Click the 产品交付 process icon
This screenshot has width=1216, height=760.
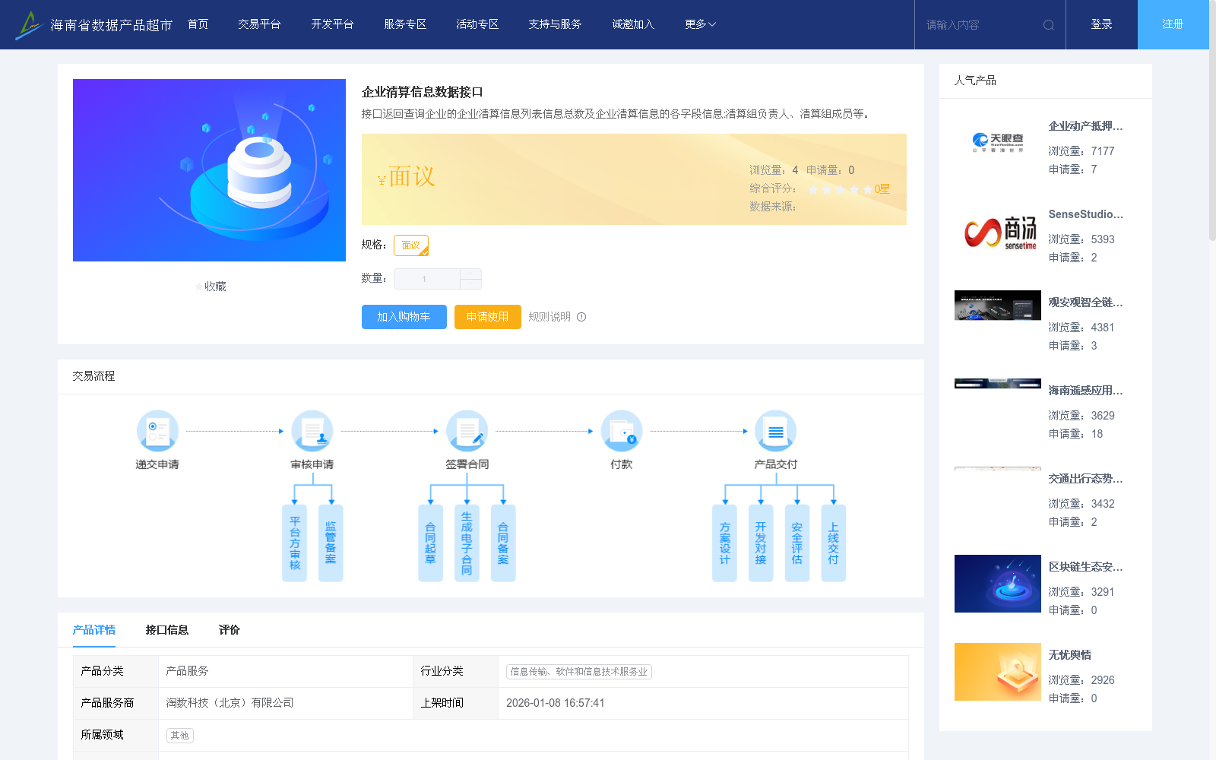click(776, 431)
